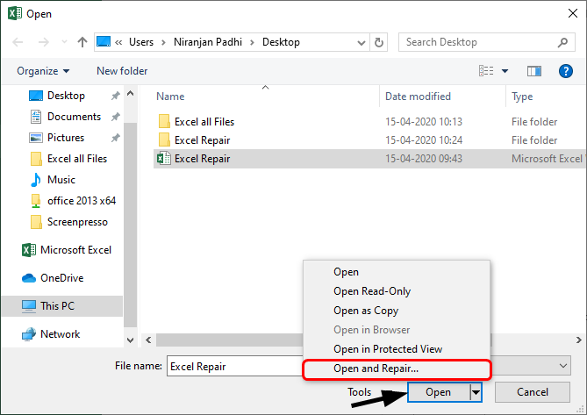Choose Open Read-Only from the menu
This screenshot has height=415, width=587.
(397, 291)
